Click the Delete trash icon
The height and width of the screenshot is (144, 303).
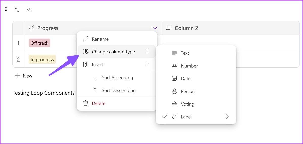click(x=86, y=103)
